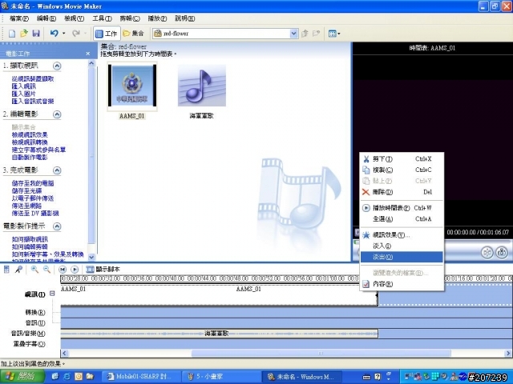Click the Zoom Timeline In magnifier icon

coord(34,270)
